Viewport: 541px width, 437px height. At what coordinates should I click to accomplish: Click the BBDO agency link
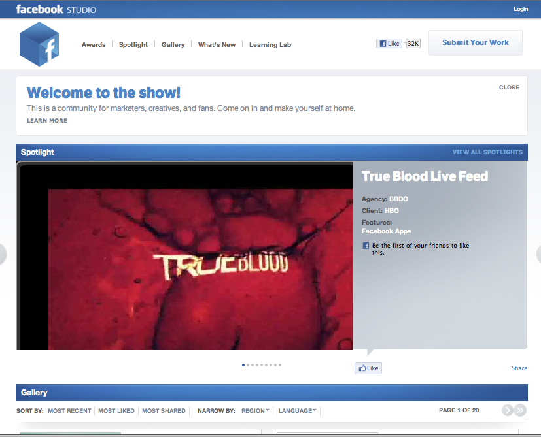398,199
